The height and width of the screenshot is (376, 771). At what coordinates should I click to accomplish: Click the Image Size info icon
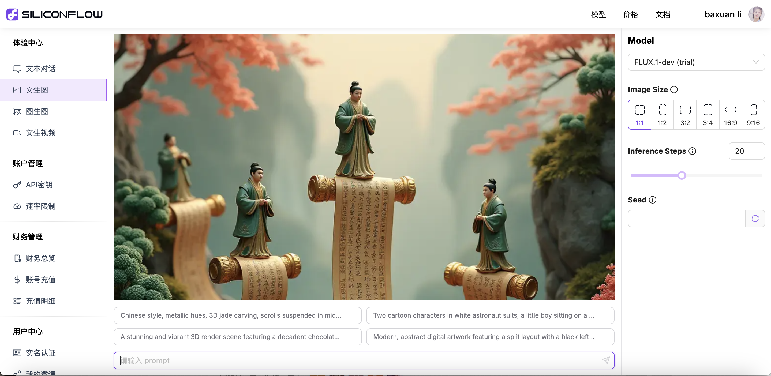[674, 89]
